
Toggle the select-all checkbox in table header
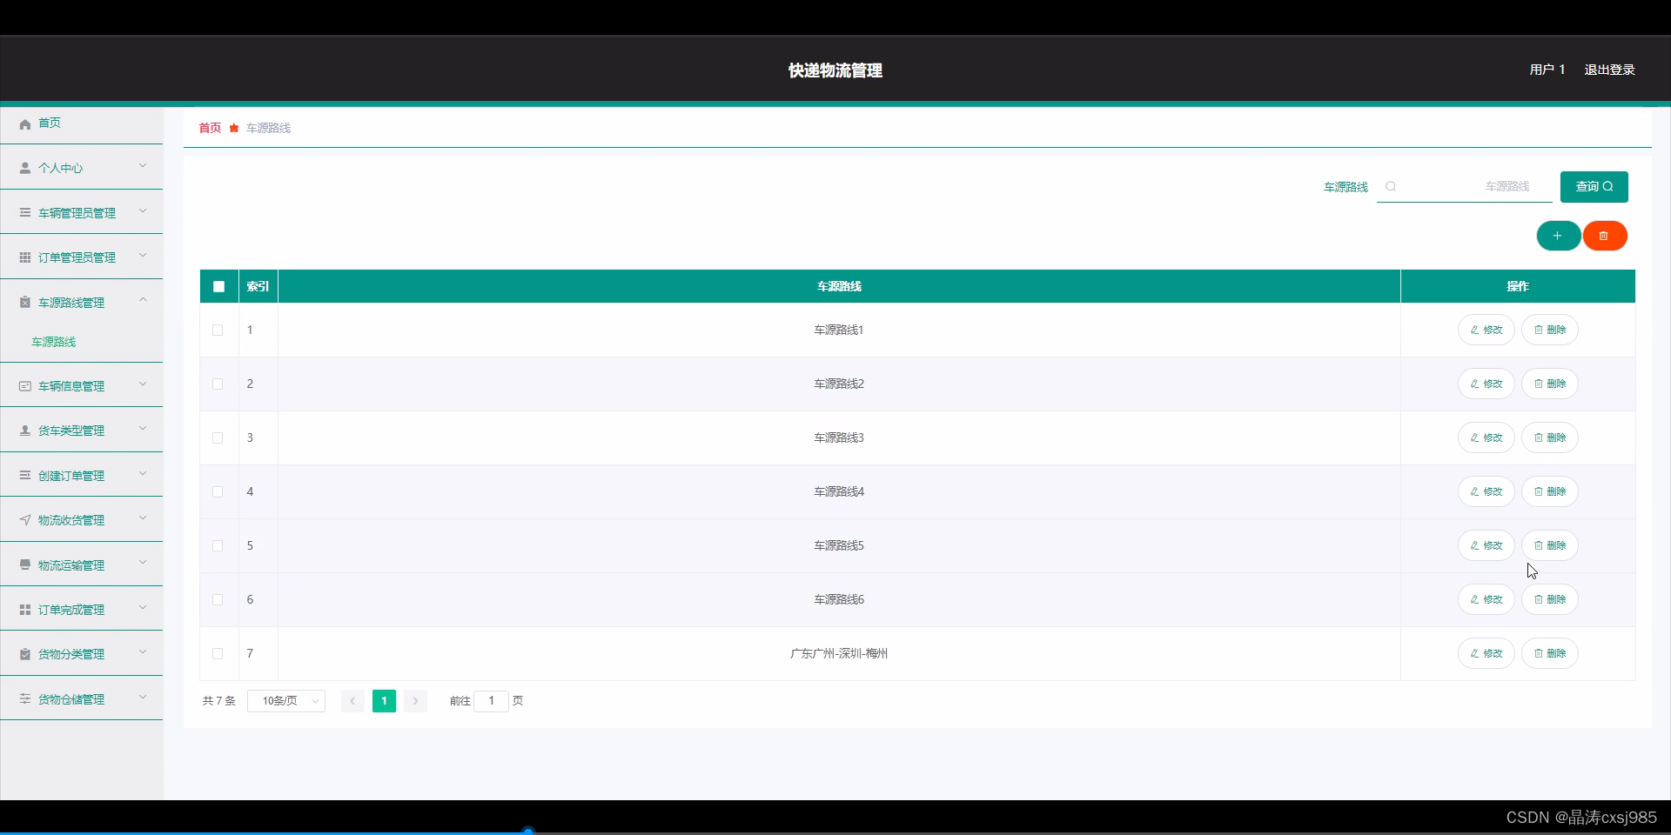tap(218, 286)
